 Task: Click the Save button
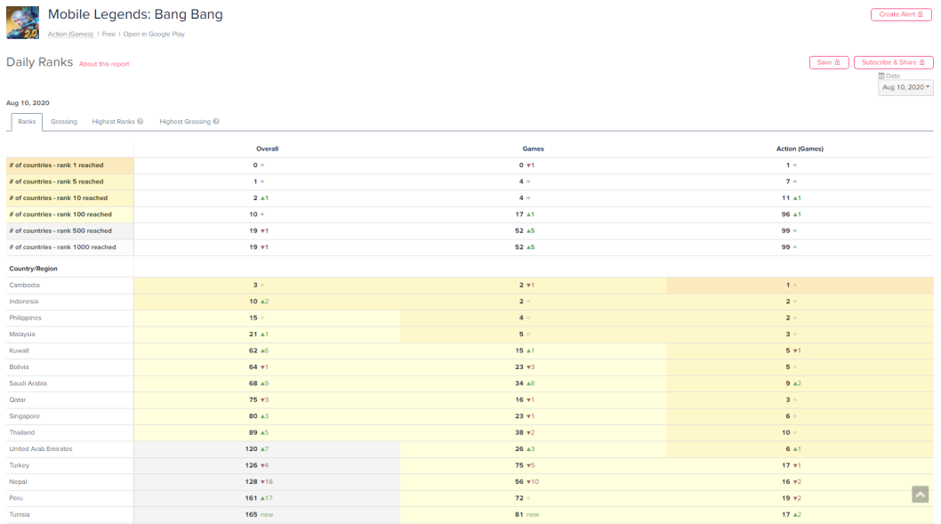point(829,62)
